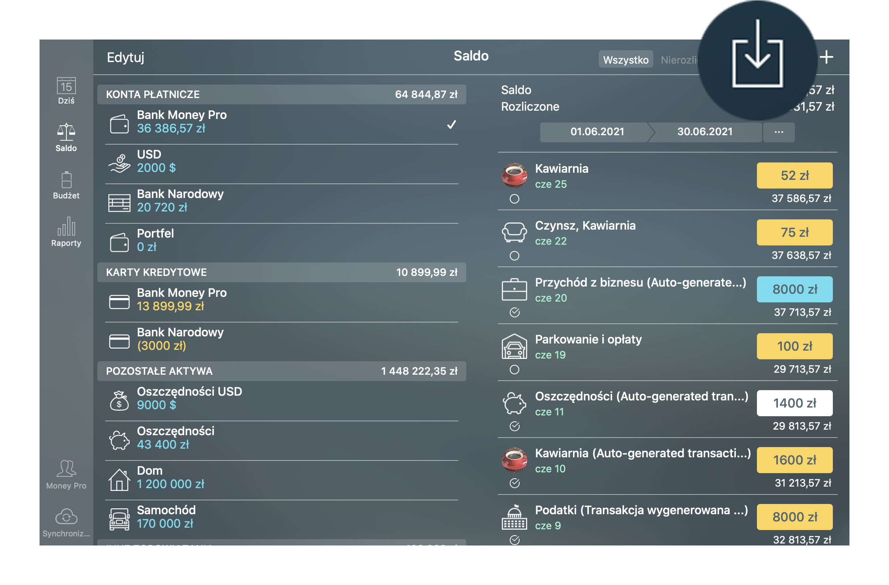Click Bank Narodowy payment account icon
Screen dimensions: 889x585
[119, 203]
